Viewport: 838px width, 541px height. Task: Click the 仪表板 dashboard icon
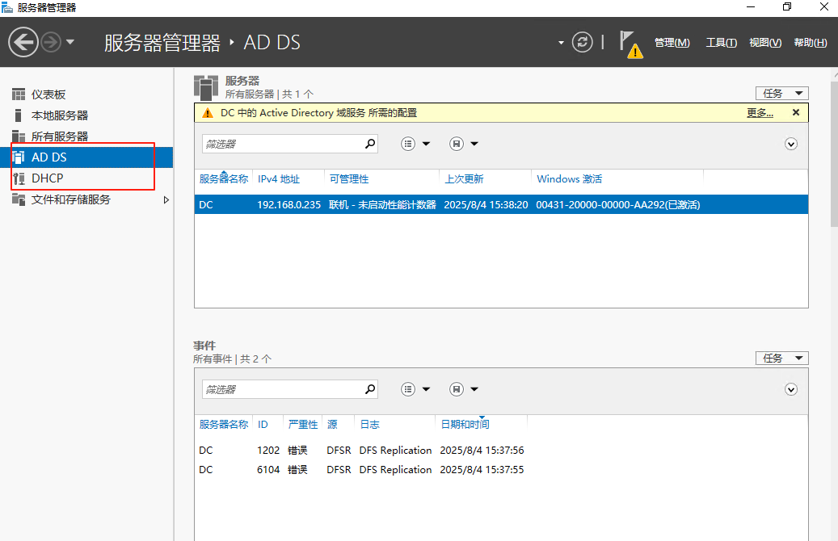coord(19,94)
